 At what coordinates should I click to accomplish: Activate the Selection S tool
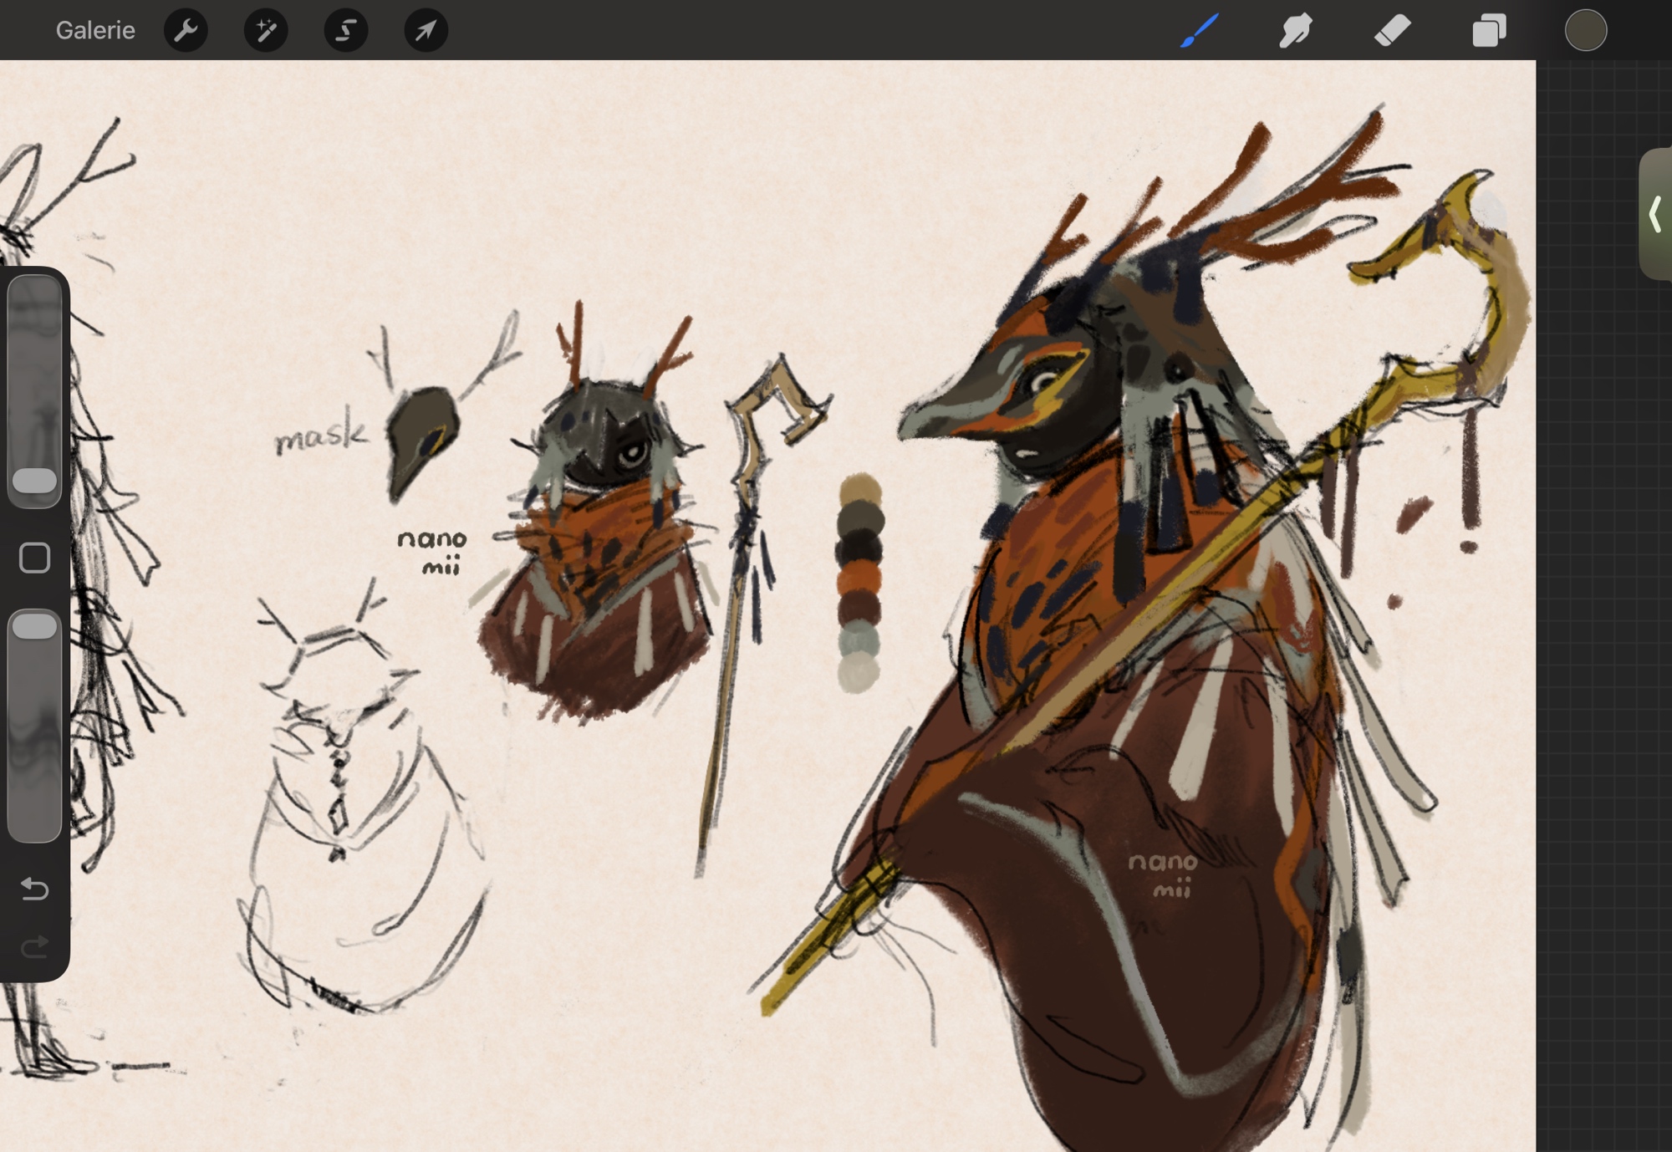[x=346, y=31]
